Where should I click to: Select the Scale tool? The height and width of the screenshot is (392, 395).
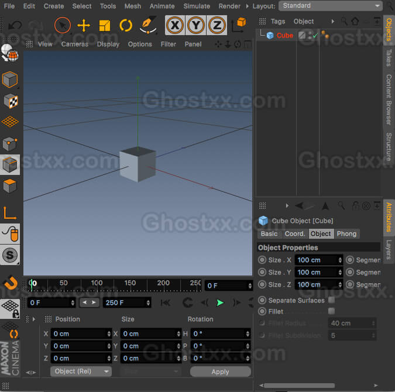pos(105,25)
